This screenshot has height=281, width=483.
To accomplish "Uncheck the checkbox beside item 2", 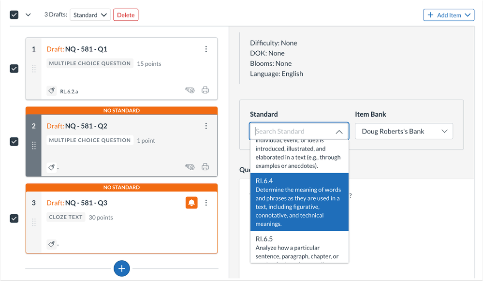I will coord(14,142).
